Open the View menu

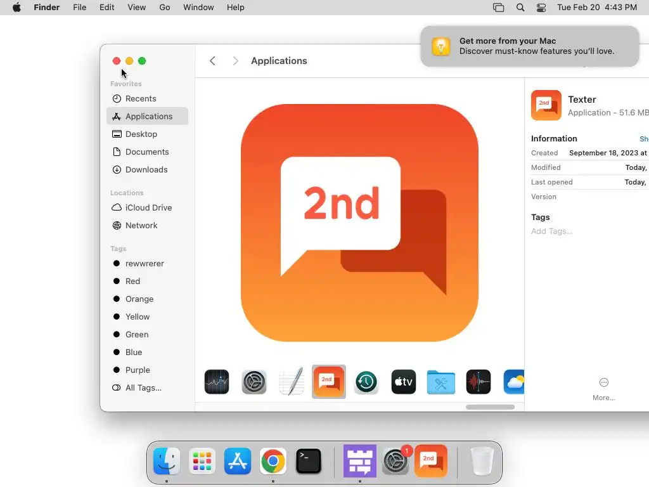click(x=137, y=8)
